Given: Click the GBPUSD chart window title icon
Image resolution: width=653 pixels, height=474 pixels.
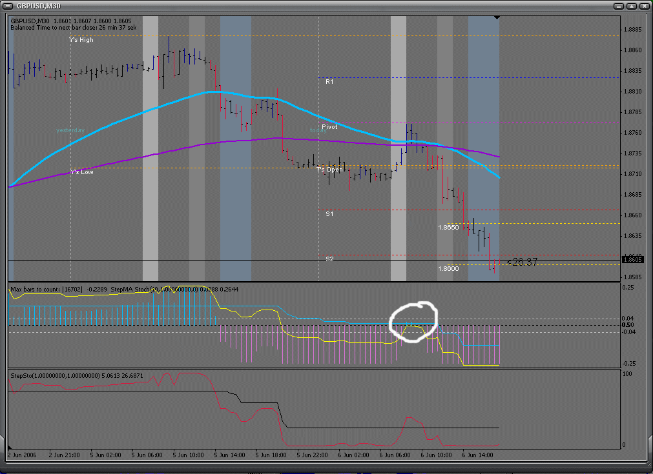Looking at the screenshot, I should (x=7, y=6).
